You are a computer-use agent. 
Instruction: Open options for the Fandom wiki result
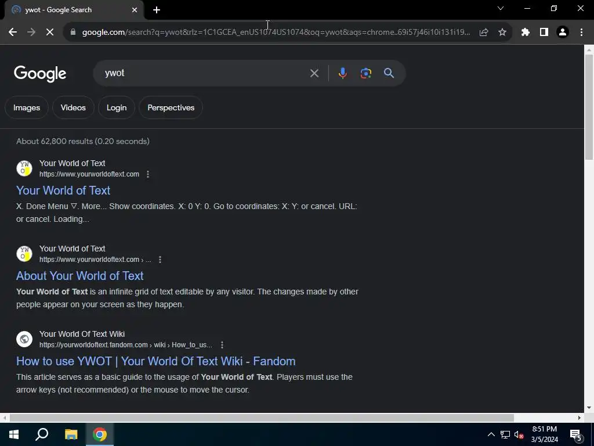222,345
